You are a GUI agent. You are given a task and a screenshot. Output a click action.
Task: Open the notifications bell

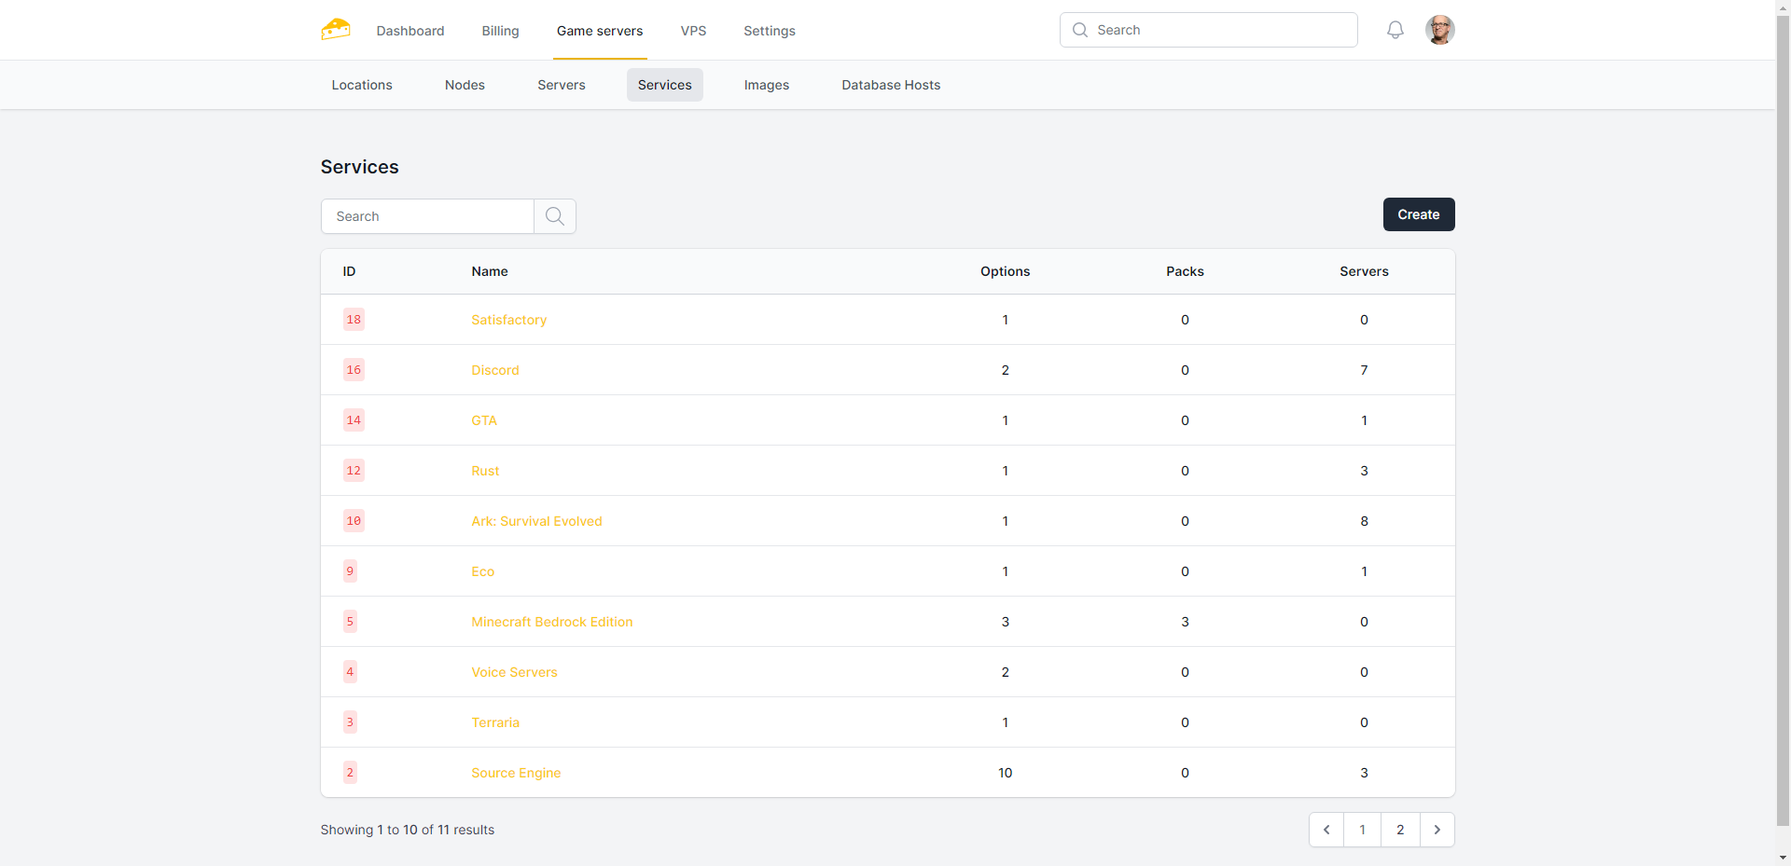click(1395, 30)
